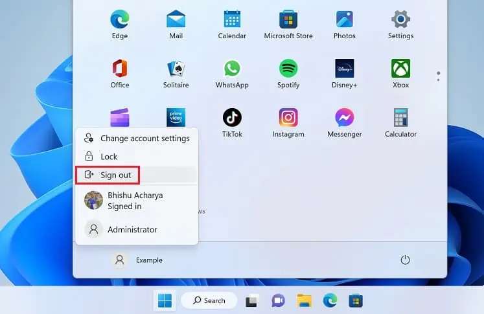Viewport: 484px width, 314px height.
Task: Open Task View from the taskbar
Action: 251,301
